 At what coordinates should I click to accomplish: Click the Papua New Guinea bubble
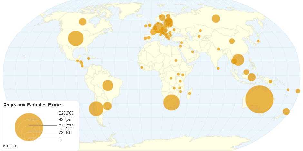(270, 81)
